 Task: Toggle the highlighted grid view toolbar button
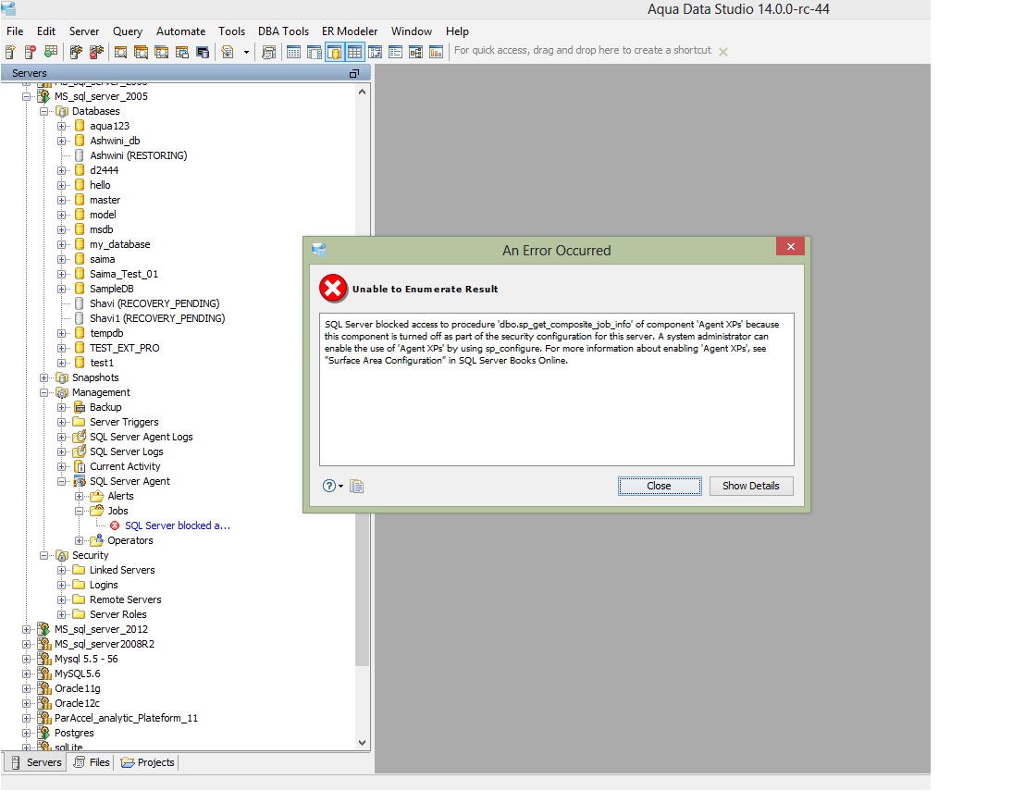(355, 52)
